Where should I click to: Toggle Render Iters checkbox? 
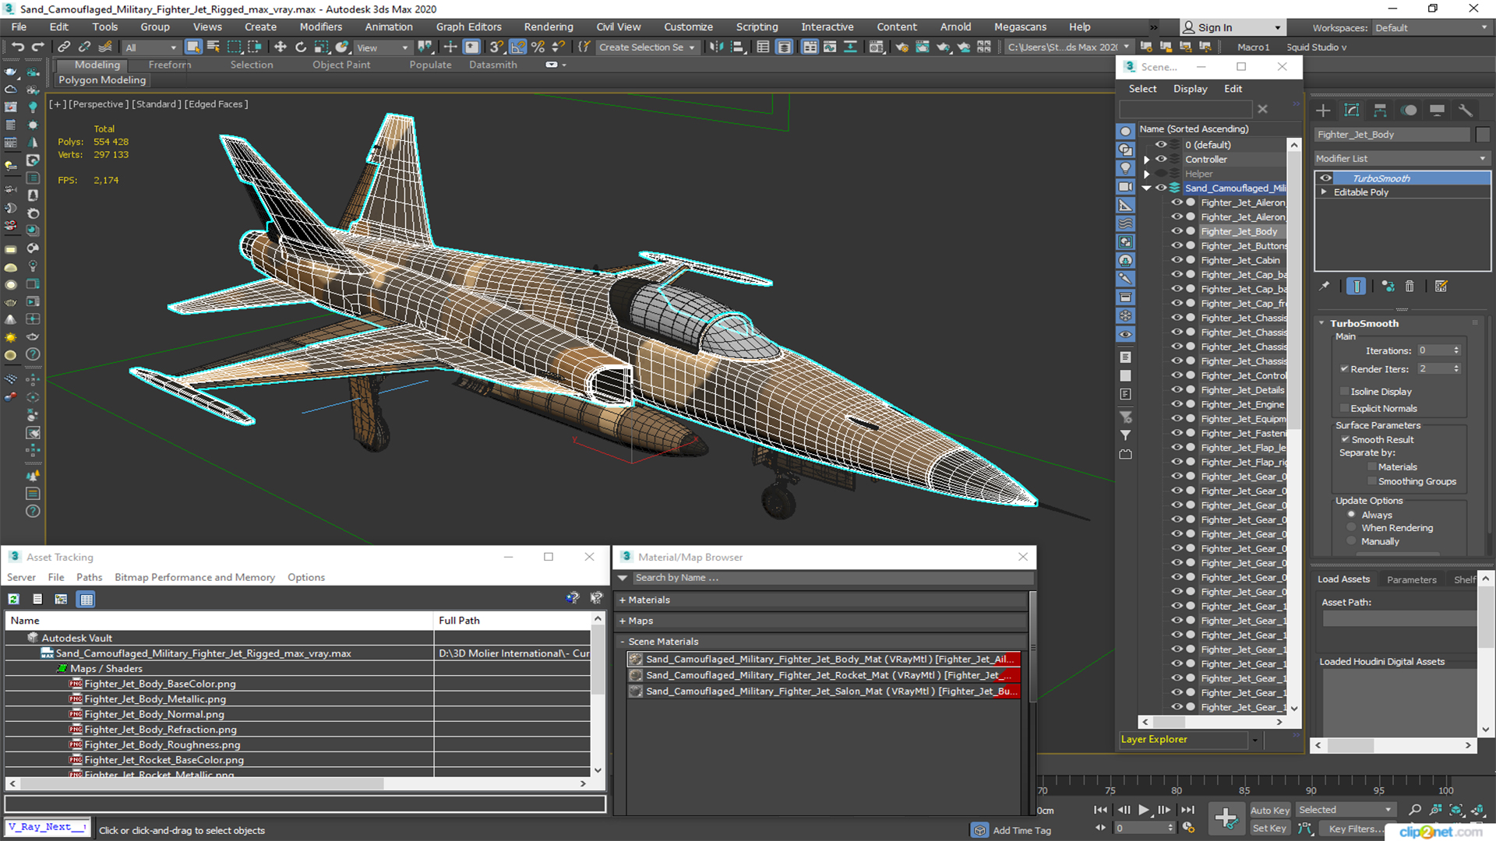point(1344,369)
